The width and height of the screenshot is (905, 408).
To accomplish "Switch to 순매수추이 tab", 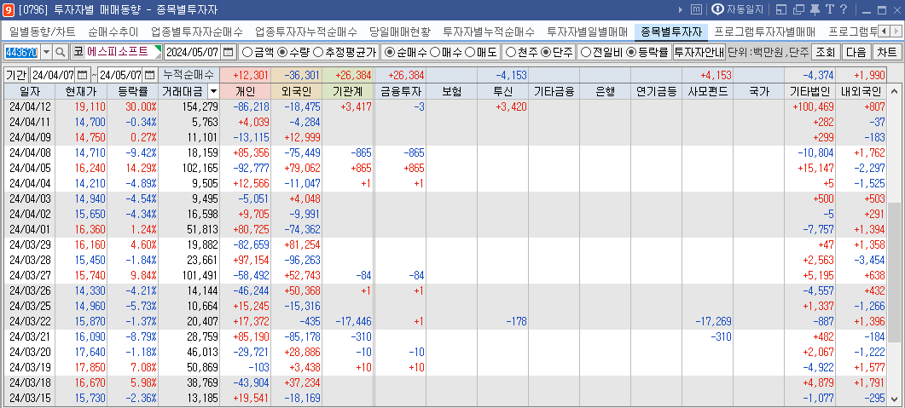I will [x=113, y=32].
